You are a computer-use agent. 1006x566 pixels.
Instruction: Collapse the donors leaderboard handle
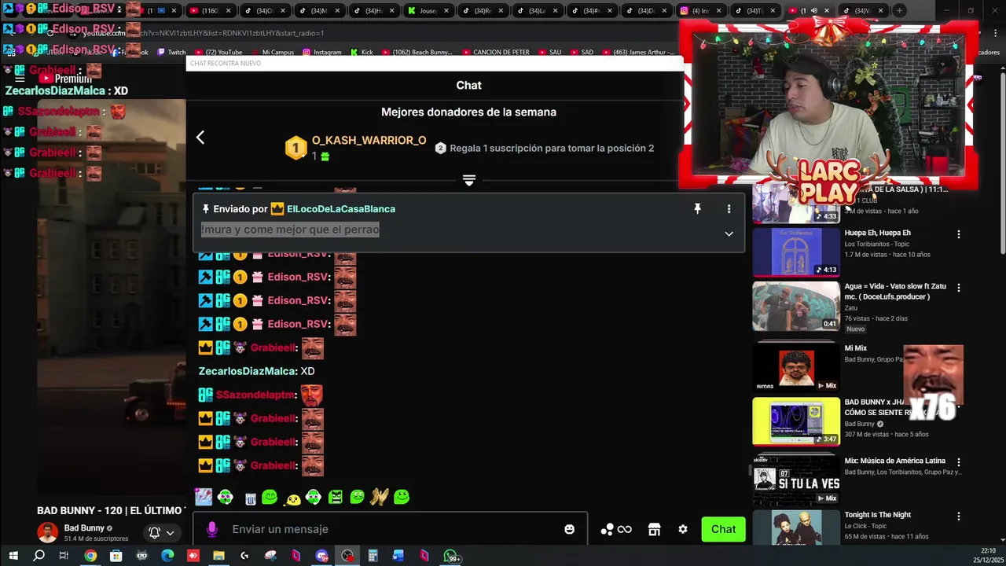(x=469, y=181)
